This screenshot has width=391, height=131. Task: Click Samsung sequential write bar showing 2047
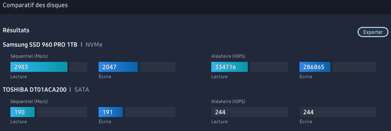118,67
